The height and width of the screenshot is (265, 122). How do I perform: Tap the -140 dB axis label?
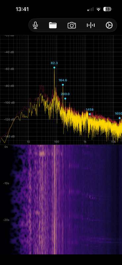click(9, 136)
